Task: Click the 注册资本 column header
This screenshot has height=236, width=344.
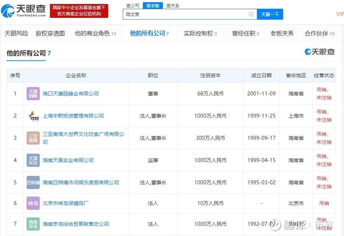Action: (210, 76)
